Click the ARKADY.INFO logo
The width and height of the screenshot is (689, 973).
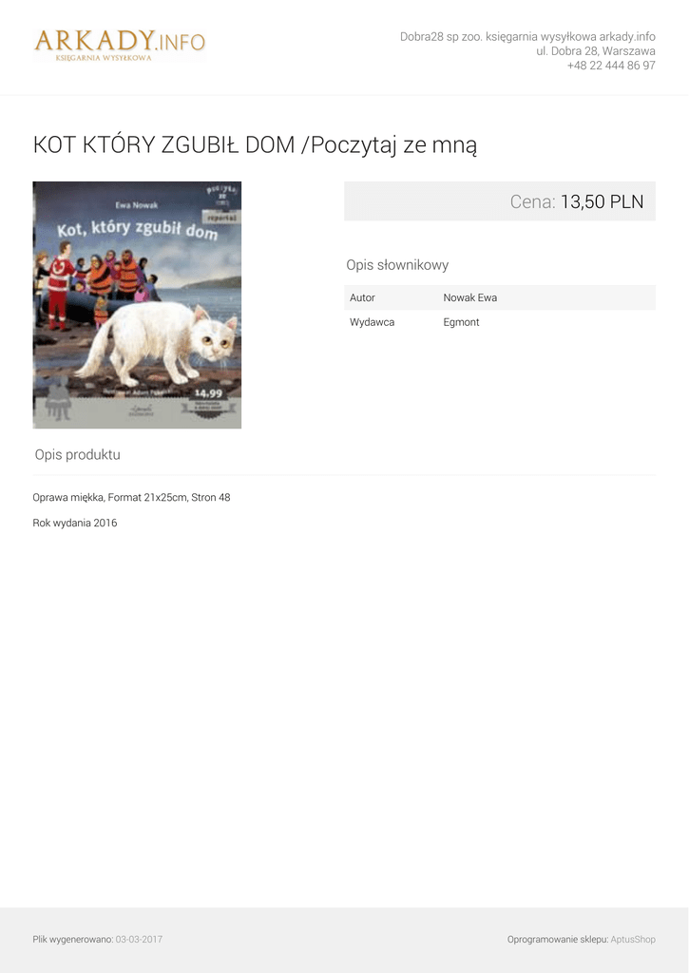(x=120, y=46)
